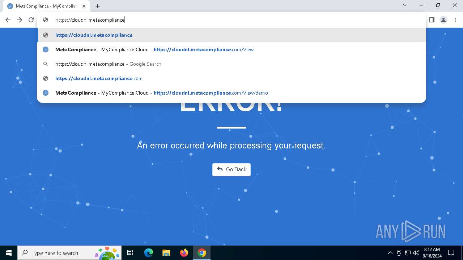Image resolution: width=463 pixels, height=260 pixels.
Task: Choose suggestion https://cloudnl.metacompliance
Action: point(231,35)
